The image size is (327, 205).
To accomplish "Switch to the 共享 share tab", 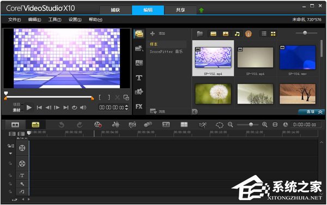I will [x=180, y=10].
